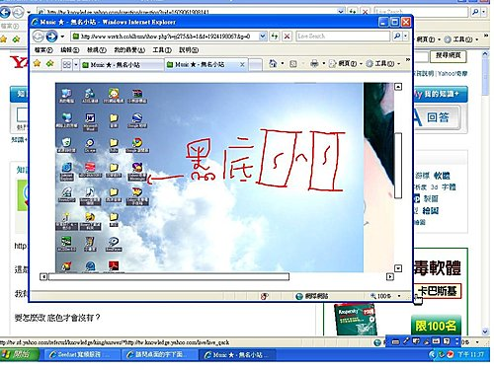Click into the Live Search box of Music window
The height and width of the screenshot is (370, 494).
click(x=343, y=37)
